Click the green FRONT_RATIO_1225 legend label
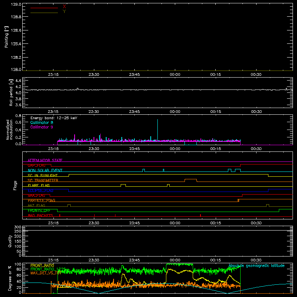This screenshot has width=297, height=297. point(48,269)
